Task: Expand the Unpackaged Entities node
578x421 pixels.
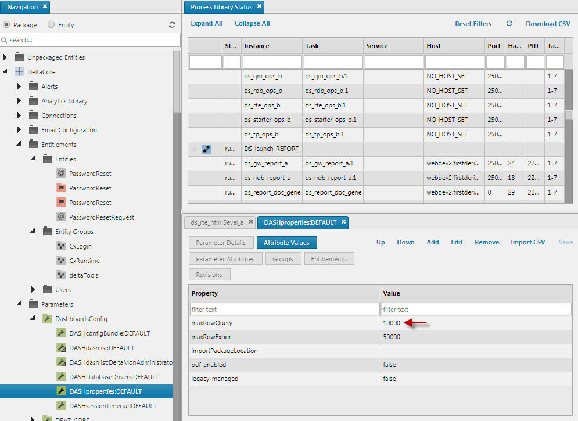Action: coord(5,57)
